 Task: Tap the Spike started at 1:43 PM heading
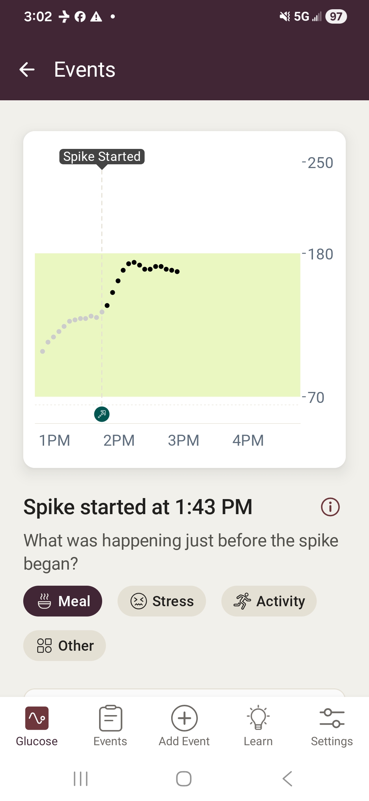(x=138, y=507)
